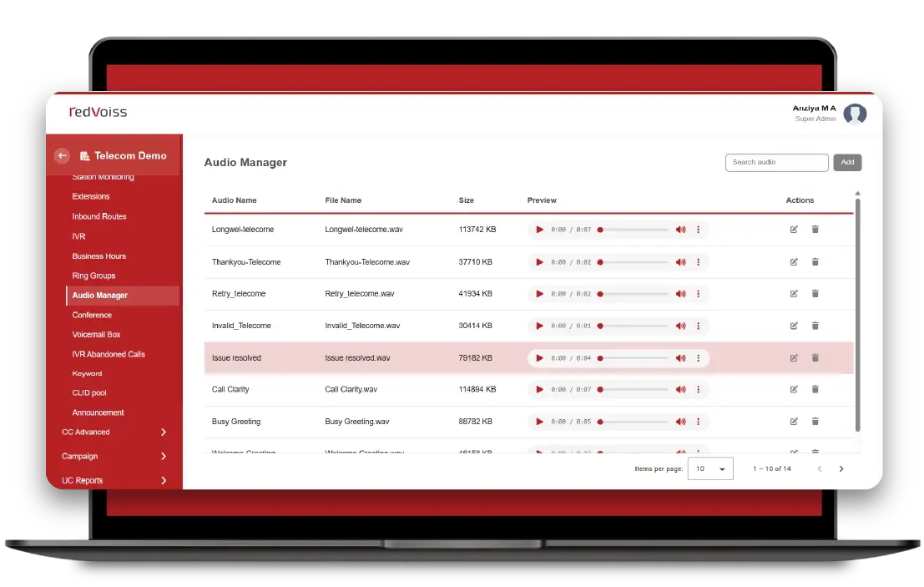Open more options for Thankyou-Telecome player

click(x=699, y=261)
